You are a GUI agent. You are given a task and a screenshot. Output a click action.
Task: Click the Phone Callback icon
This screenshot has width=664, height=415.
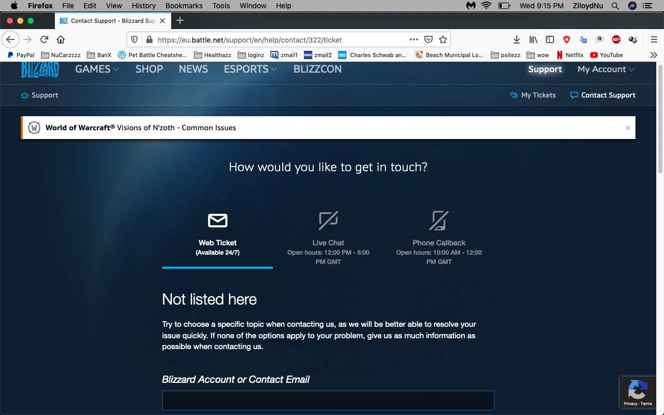click(439, 220)
